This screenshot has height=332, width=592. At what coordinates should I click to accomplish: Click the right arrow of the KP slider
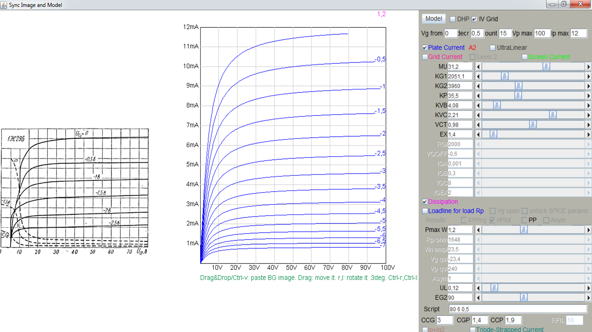(x=588, y=95)
